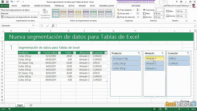The height and width of the screenshot is (111, 197).
Task: Add a new sheet with plus icon
Action: pyautogui.click(x=31, y=105)
